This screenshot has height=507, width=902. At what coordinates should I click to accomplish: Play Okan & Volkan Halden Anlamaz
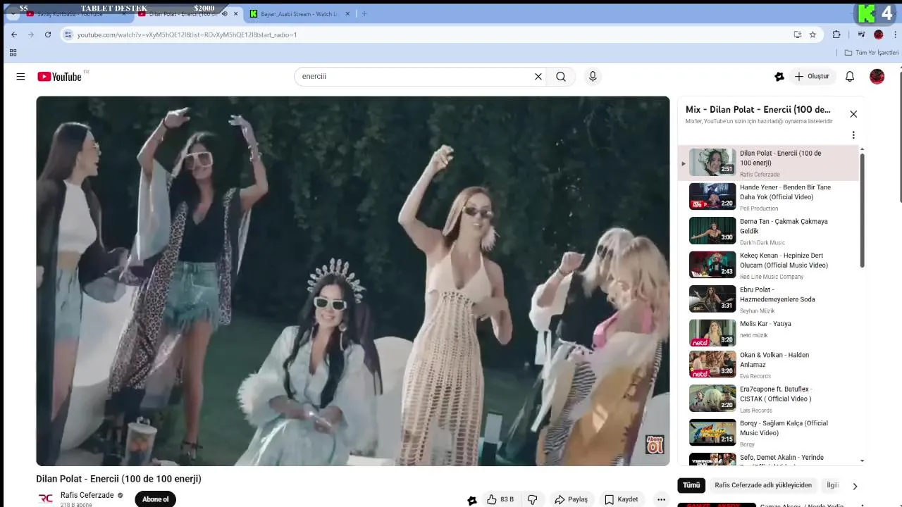click(x=770, y=365)
